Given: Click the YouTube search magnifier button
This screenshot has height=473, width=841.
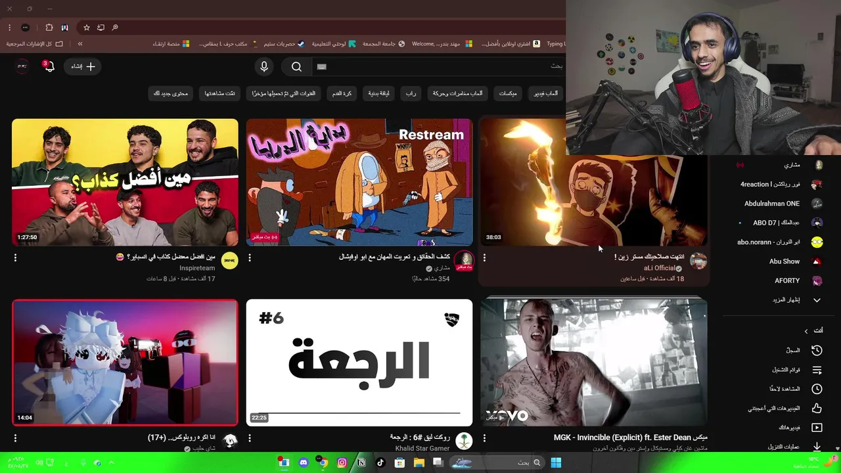Looking at the screenshot, I should (x=296, y=66).
